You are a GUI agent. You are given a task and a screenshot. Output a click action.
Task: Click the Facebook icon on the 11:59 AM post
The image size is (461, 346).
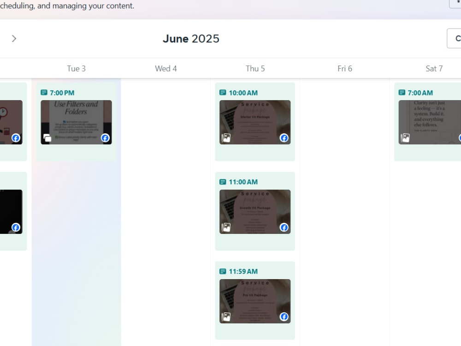click(284, 316)
